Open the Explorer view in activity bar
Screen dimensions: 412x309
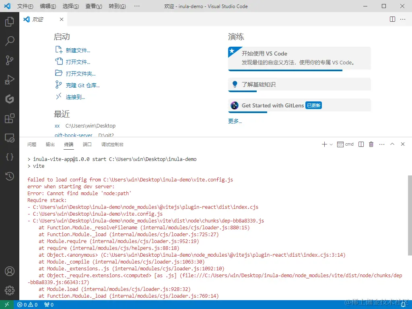pos(10,22)
